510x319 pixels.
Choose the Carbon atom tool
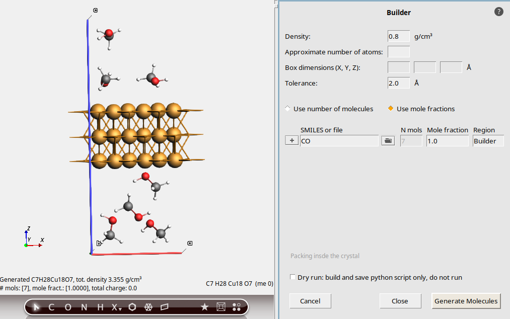click(51, 307)
